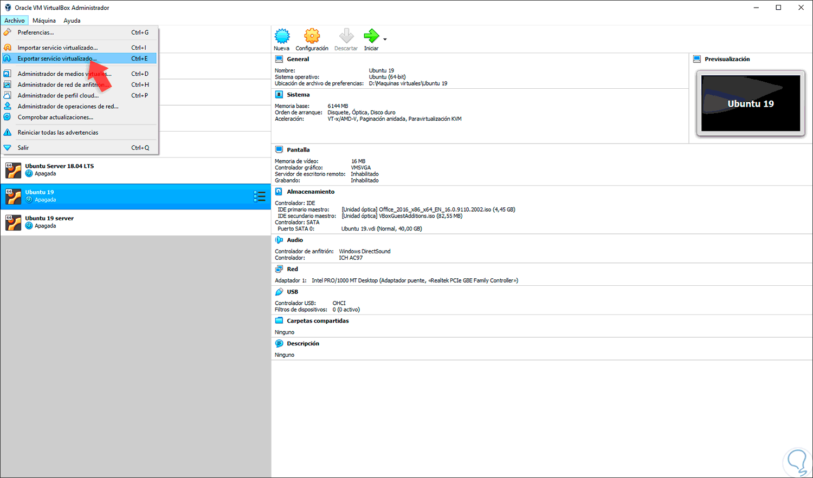Select the Ubuntu Server 18.04 LTS machine

coord(135,170)
